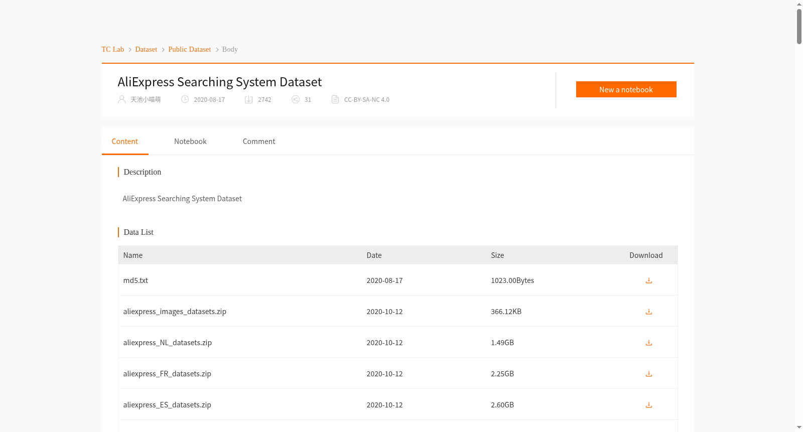803x432 pixels.
Task: Select aliexpress_NL_datasets.zip file name
Action: (x=168, y=343)
